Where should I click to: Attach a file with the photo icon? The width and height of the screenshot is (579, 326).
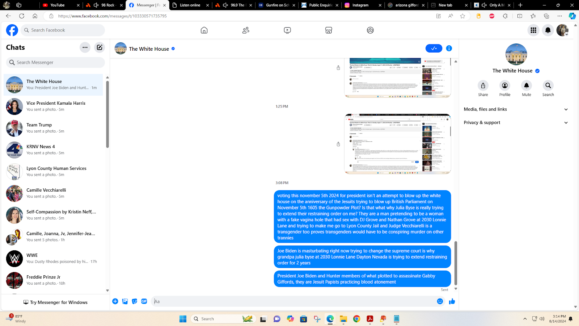pos(125,301)
